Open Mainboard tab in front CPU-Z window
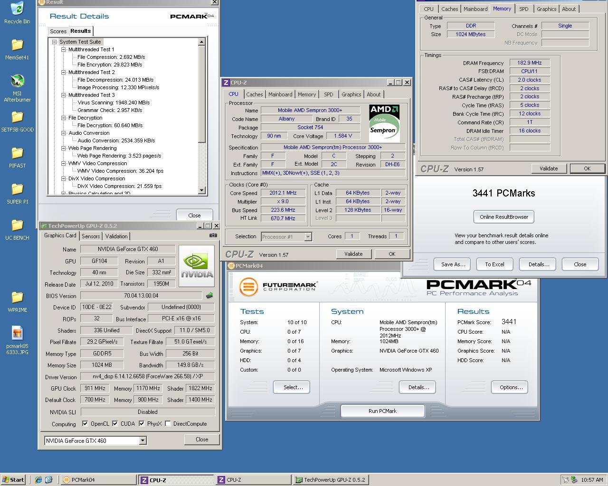608x486 pixels. coord(280,94)
